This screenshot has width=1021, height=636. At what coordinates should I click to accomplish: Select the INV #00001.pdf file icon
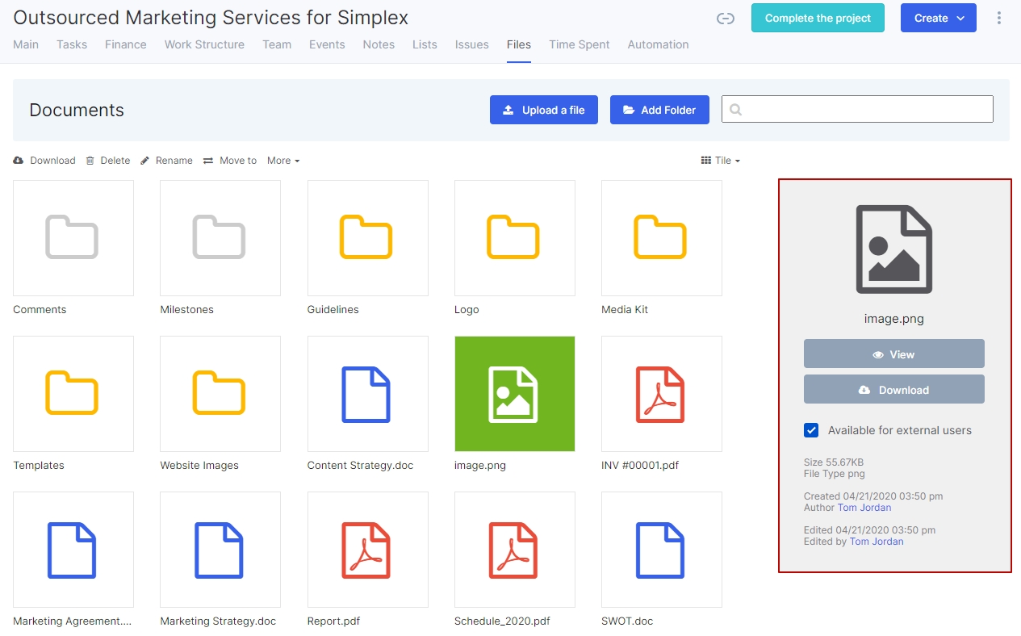click(661, 394)
